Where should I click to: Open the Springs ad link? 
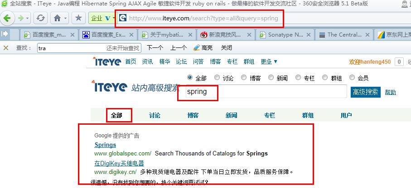click(105, 145)
